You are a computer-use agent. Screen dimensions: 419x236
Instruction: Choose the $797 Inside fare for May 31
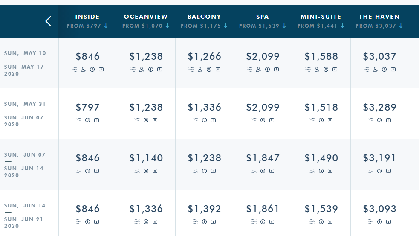tap(87, 107)
